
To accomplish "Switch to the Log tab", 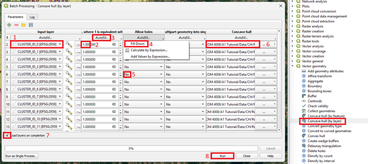I will tap(32, 17).
